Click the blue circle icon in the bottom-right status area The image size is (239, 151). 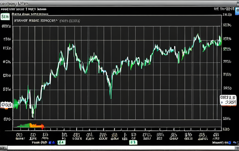point(230,143)
